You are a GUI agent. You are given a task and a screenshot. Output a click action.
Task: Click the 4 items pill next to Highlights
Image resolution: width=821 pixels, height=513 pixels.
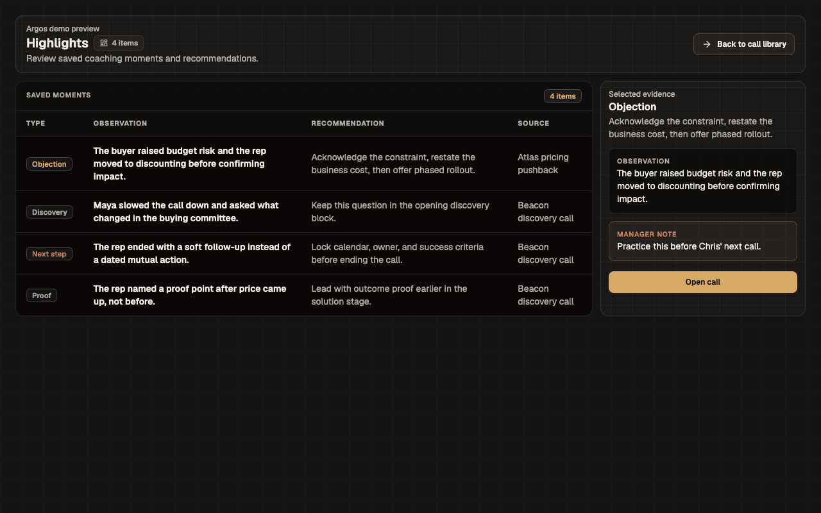119,43
